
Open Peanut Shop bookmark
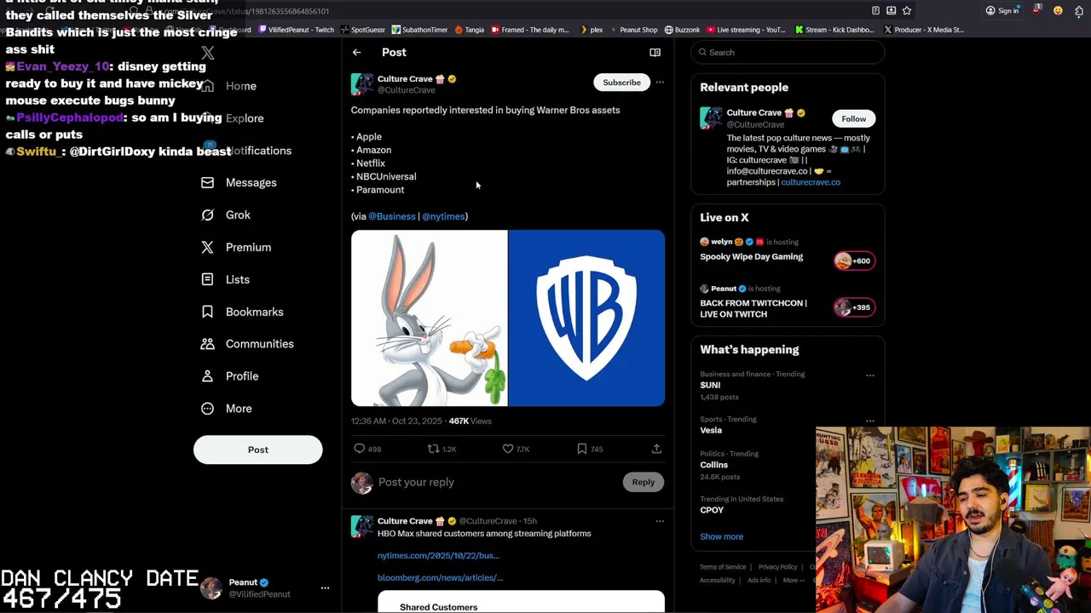tap(632, 30)
